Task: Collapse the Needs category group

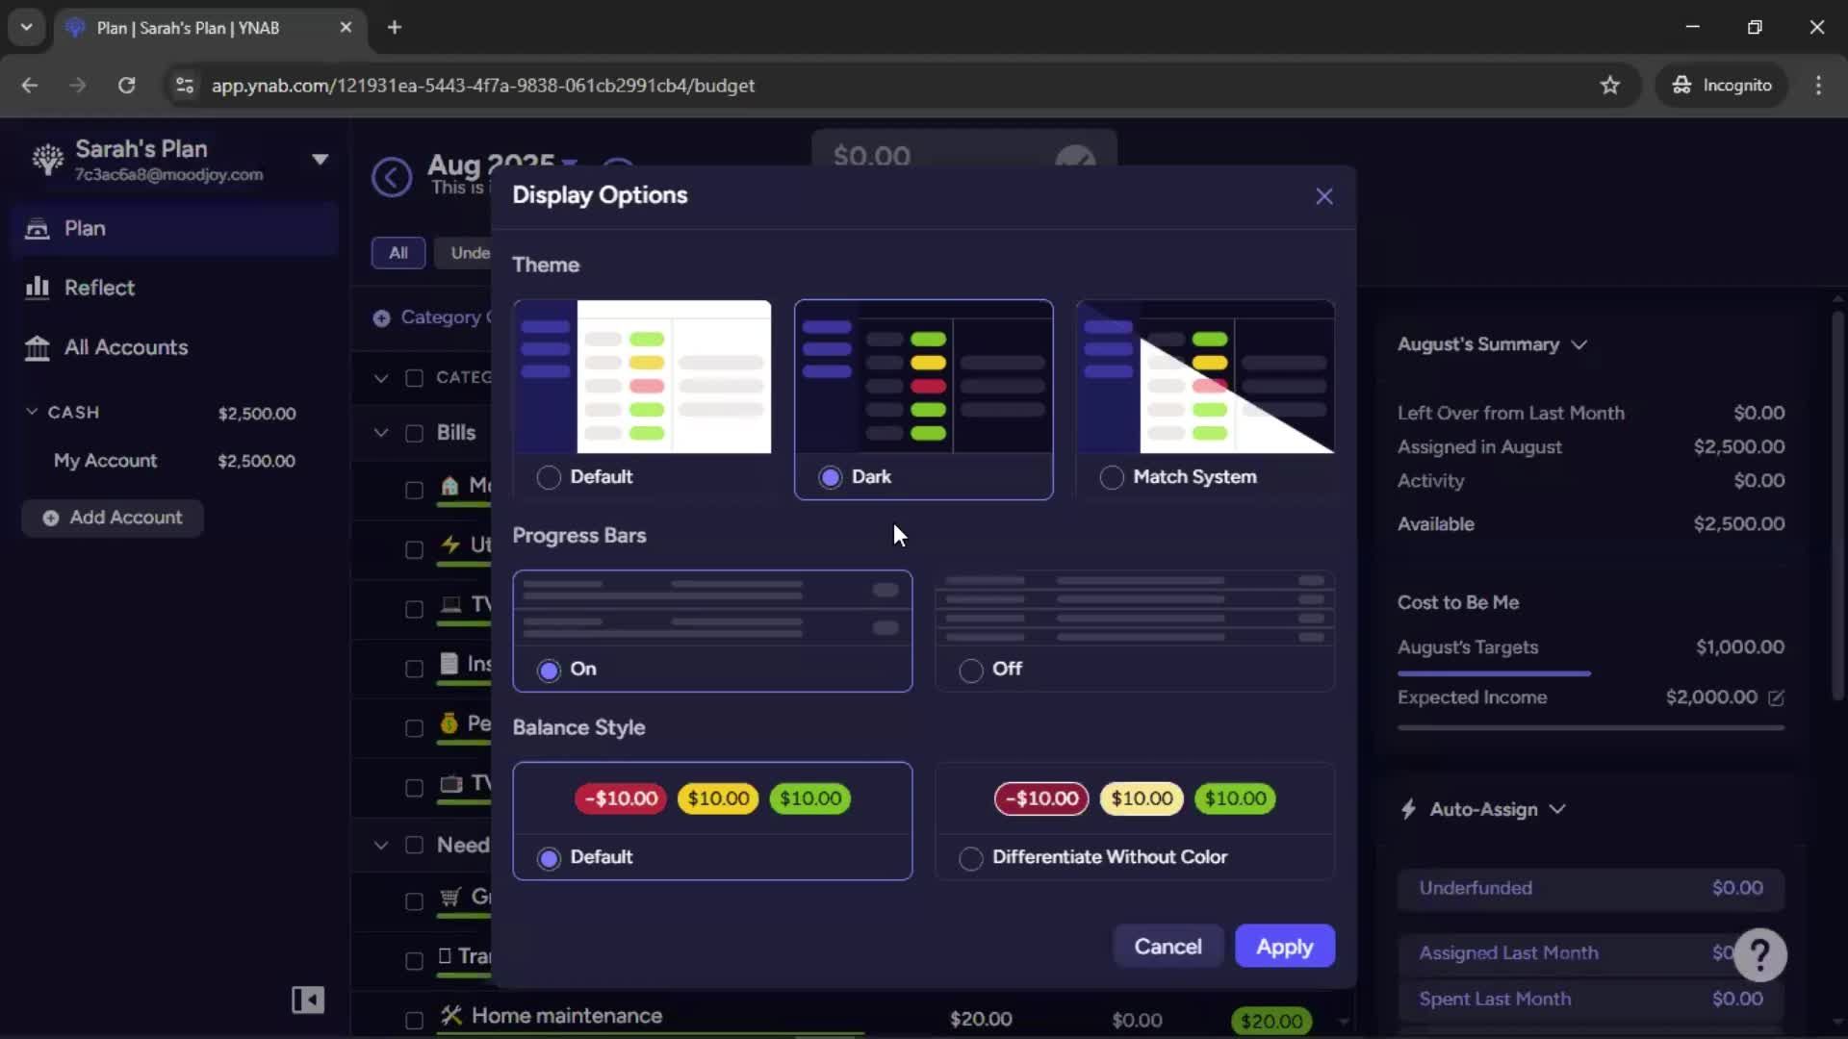Action: [x=381, y=845]
